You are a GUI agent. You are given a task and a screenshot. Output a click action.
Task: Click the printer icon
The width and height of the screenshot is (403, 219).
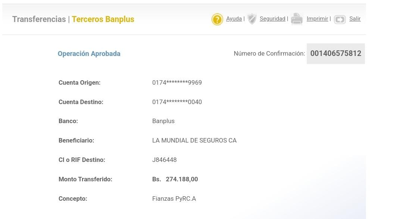click(297, 19)
